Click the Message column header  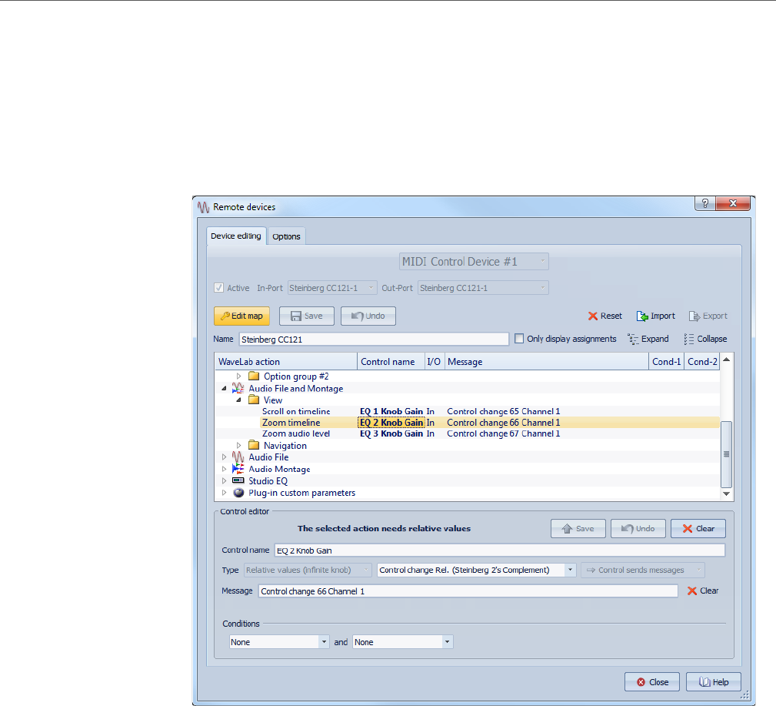tap(547, 362)
